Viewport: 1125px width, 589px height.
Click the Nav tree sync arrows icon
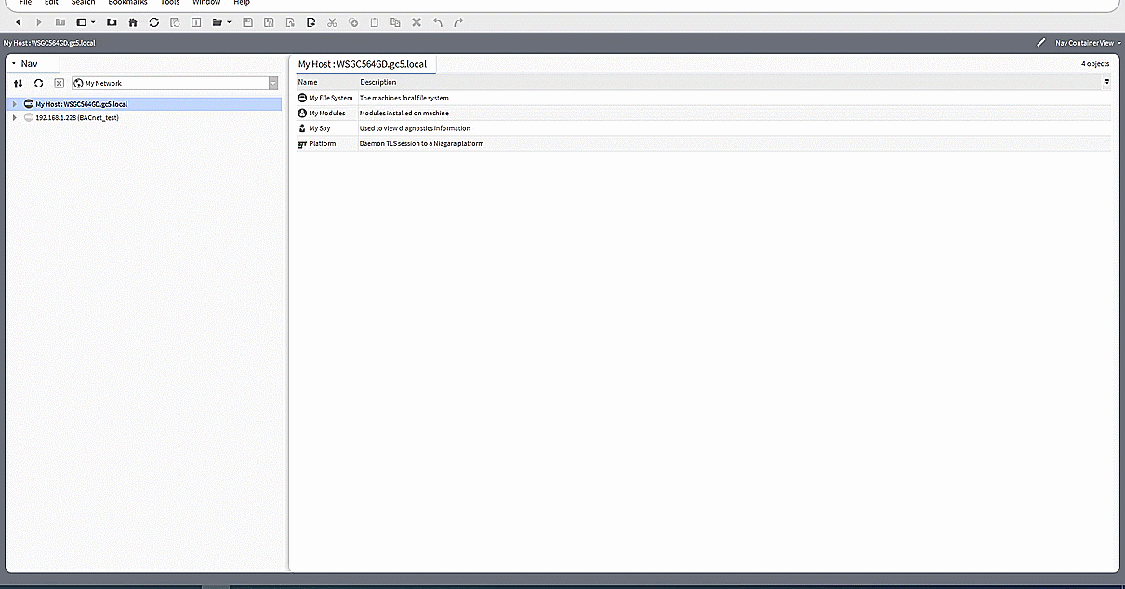pyautogui.click(x=18, y=83)
